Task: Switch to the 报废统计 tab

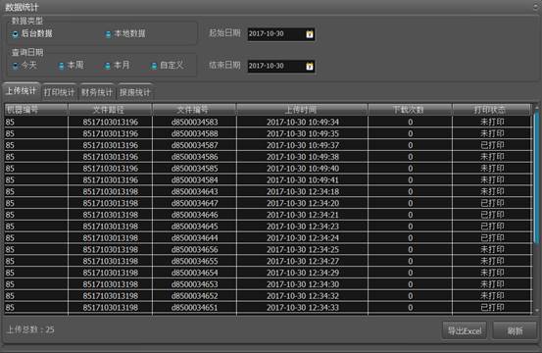Action: point(135,92)
